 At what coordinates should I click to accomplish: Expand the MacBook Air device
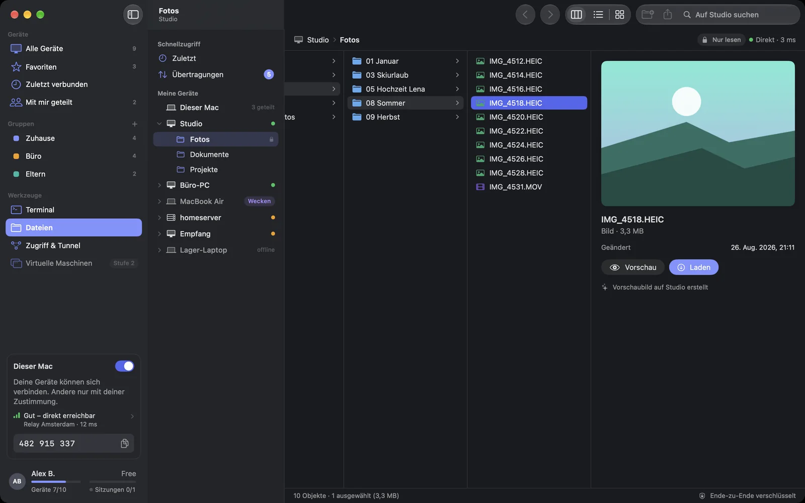pos(159,201)
